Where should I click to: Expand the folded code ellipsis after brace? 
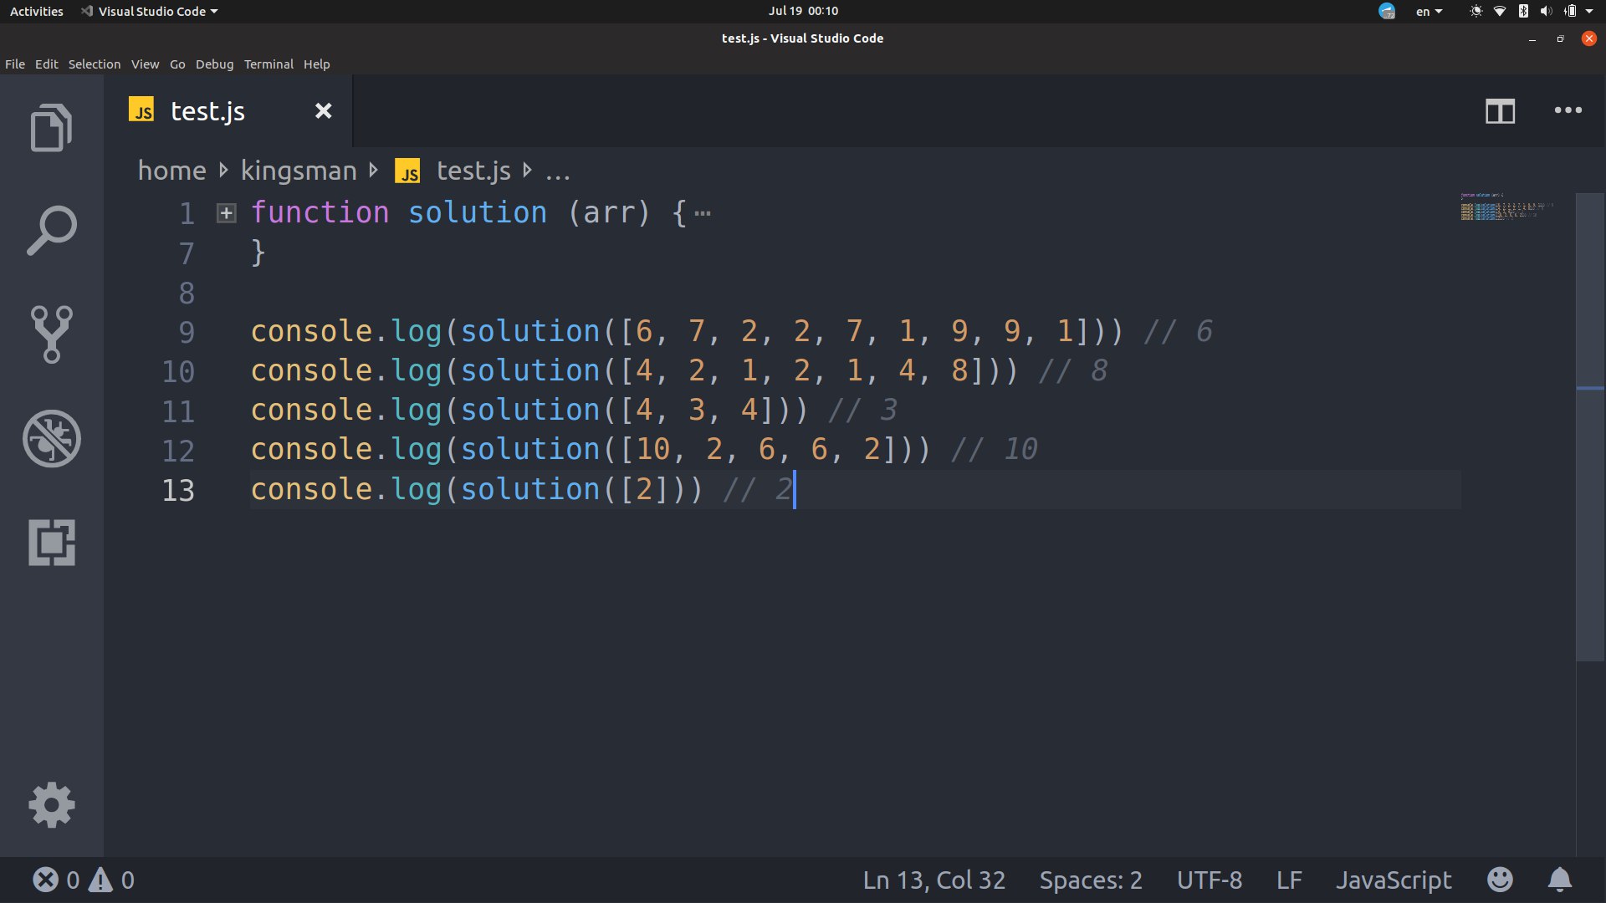[703, 214]
